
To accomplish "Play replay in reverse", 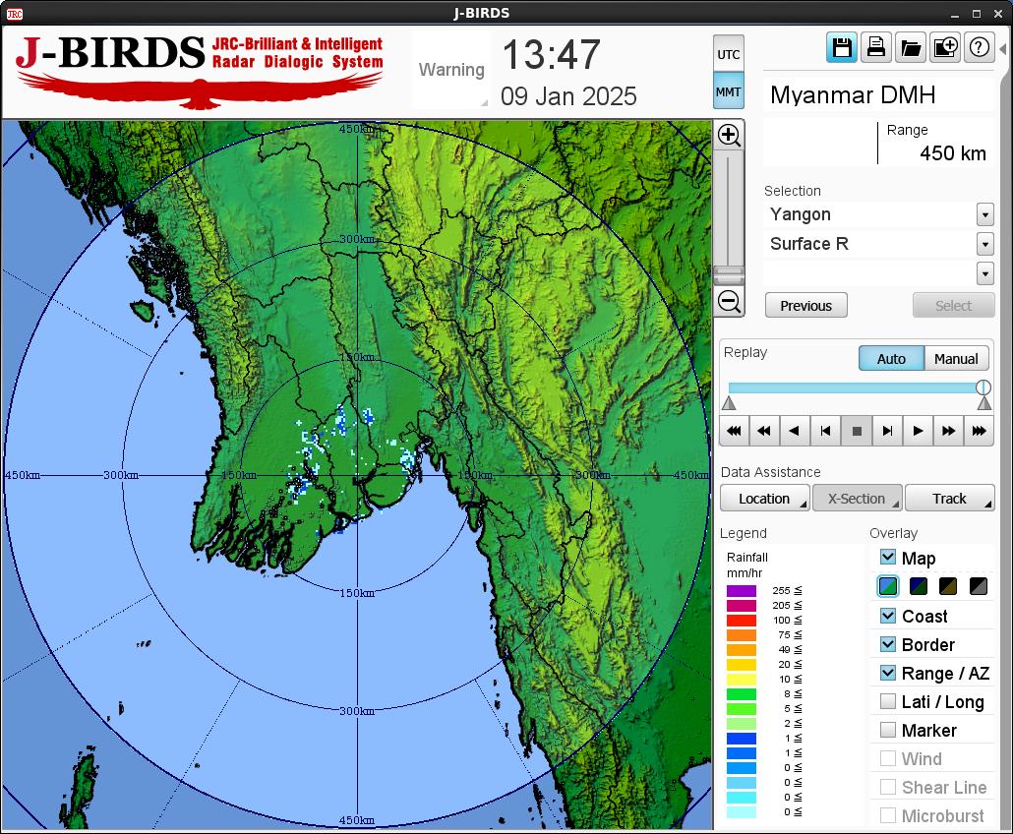I will pyautogui.click(x=795, y=431).
